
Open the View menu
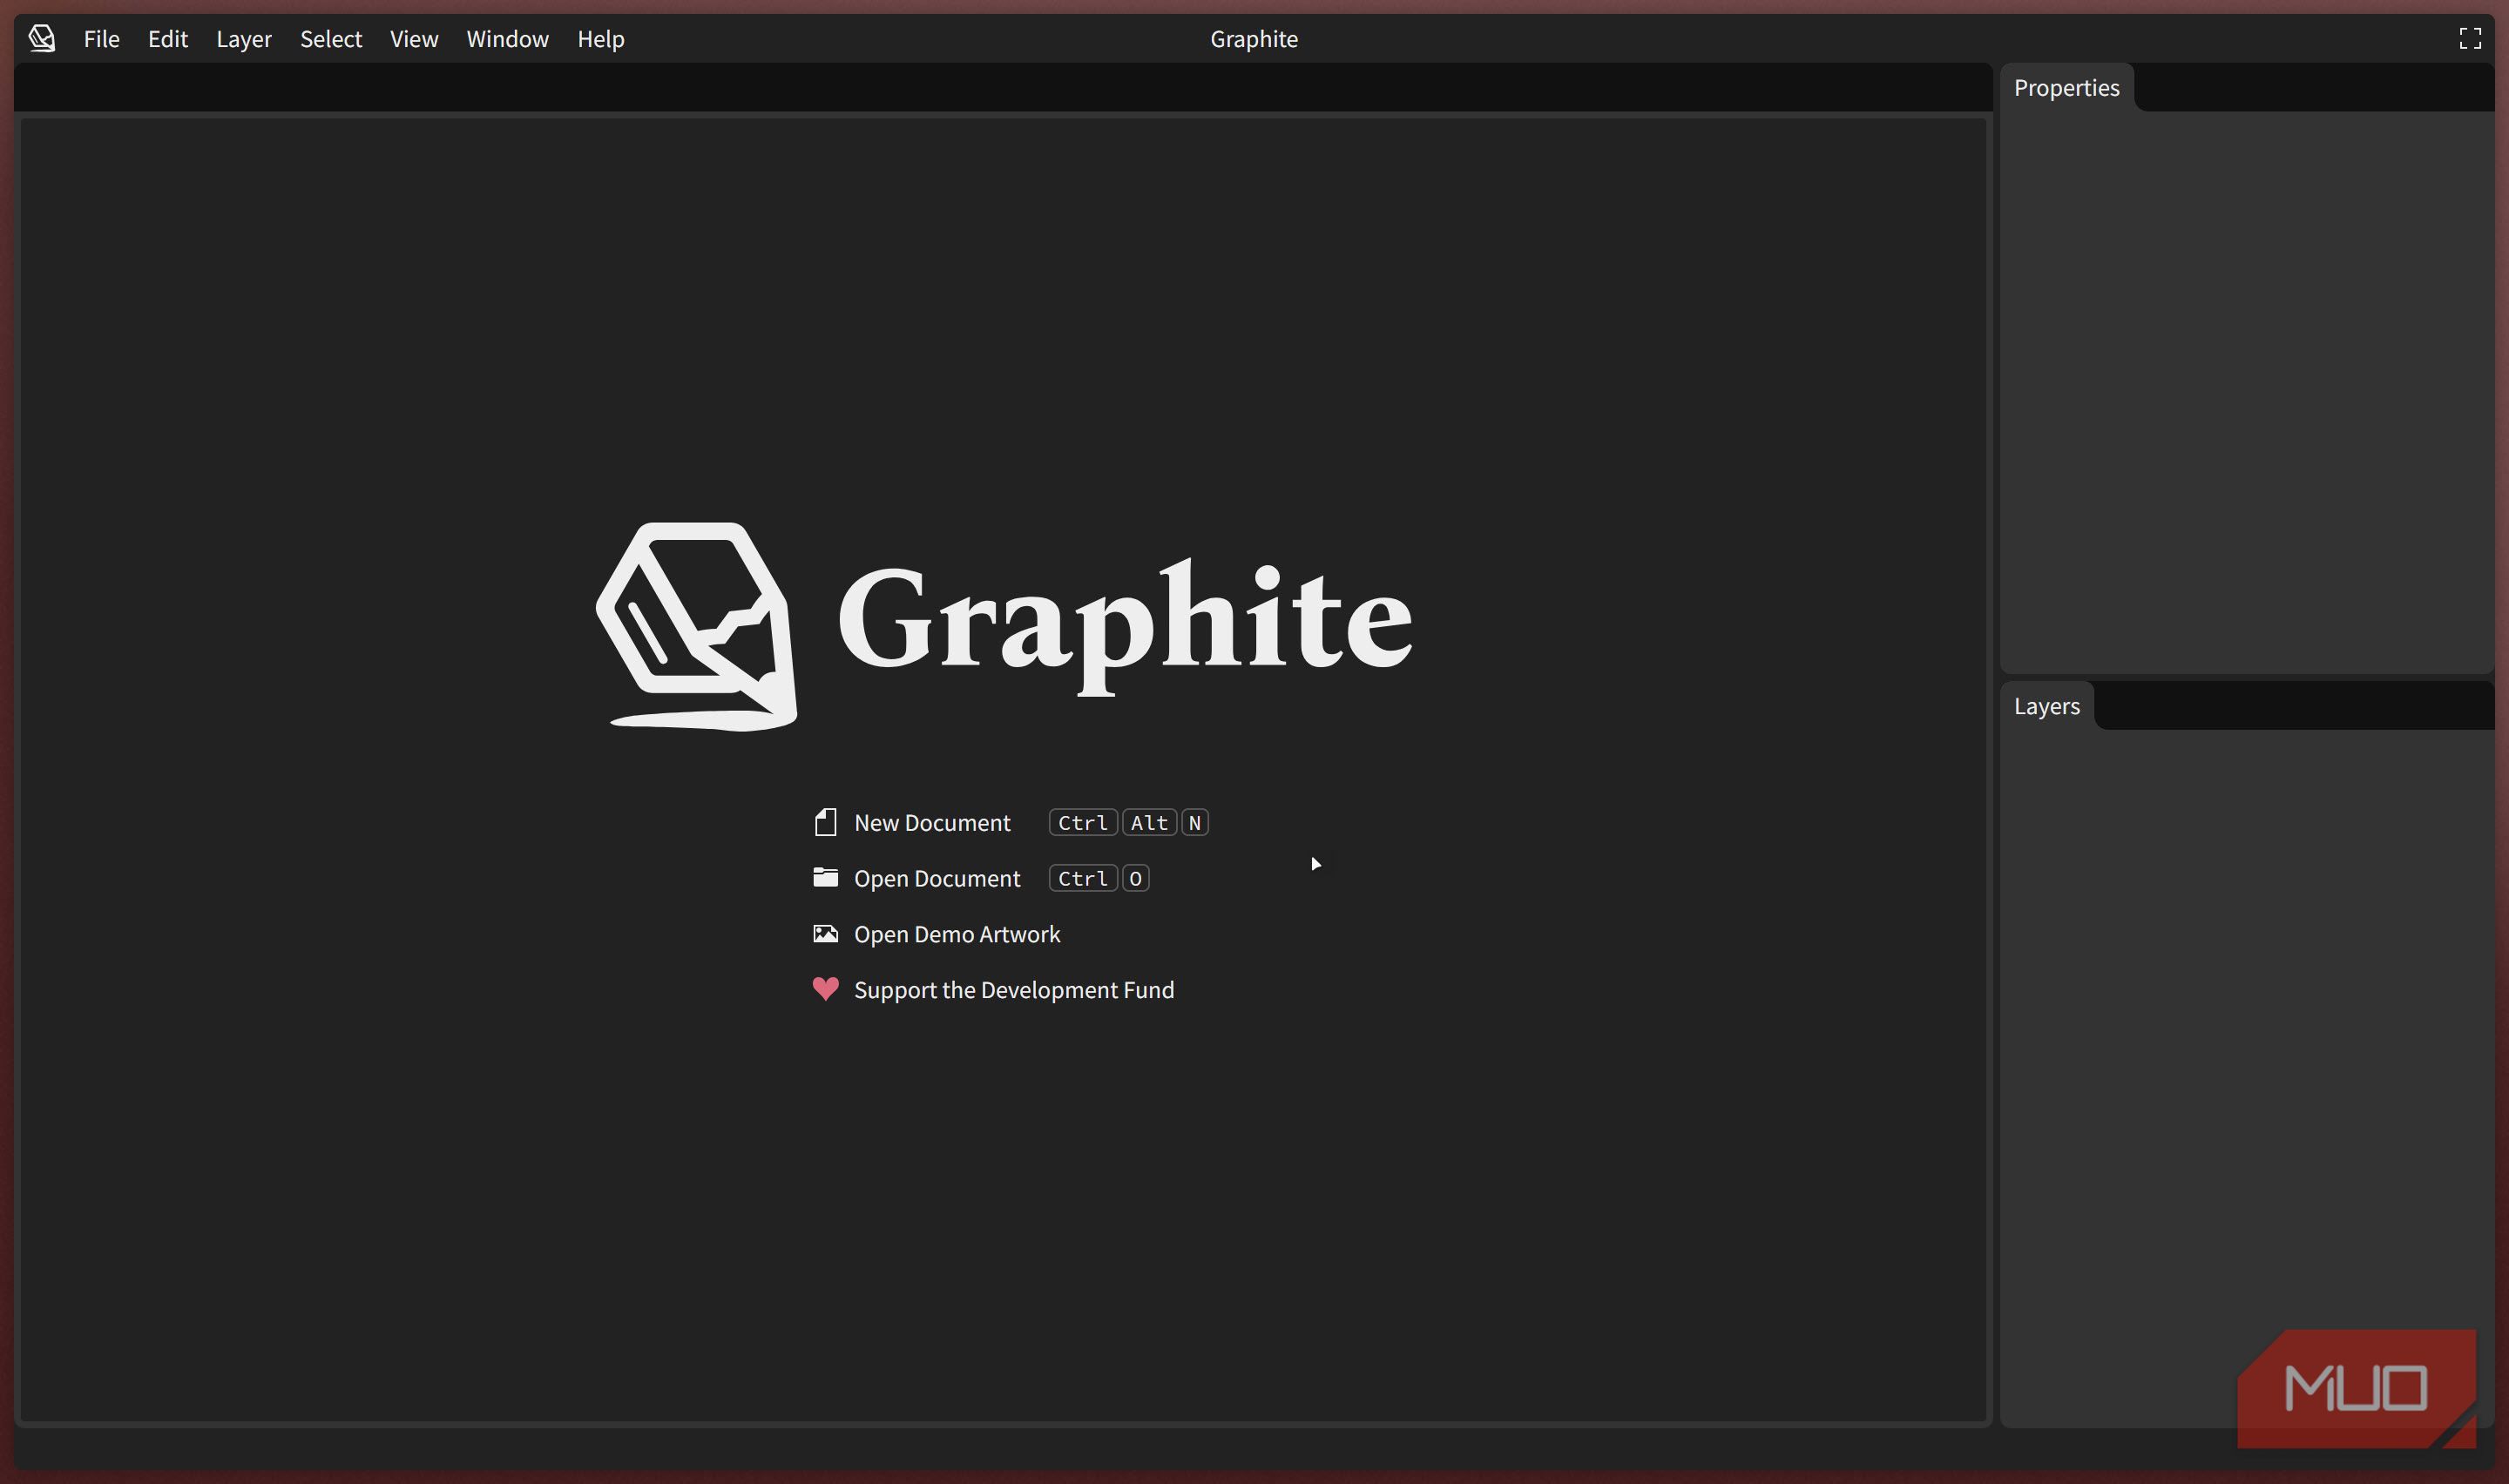pyautogui.click(x=414, y=39)
